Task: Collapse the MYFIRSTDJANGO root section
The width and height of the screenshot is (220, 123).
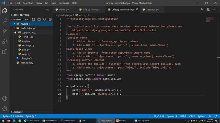Action: coord(11,19)
